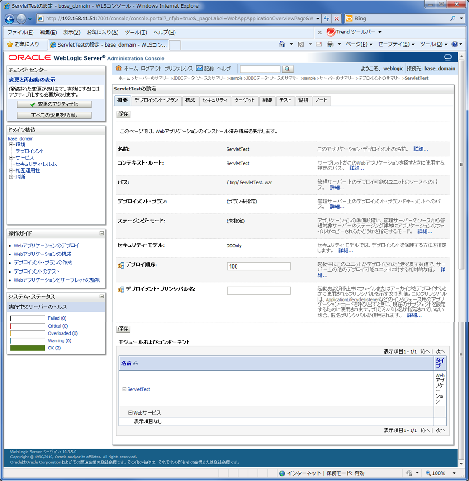Click the Read Mail icon
Viewport: 469px width, 481px height.
319,44
